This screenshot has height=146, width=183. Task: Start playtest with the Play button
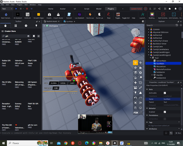pyautogui.click(x=16, y=9)
